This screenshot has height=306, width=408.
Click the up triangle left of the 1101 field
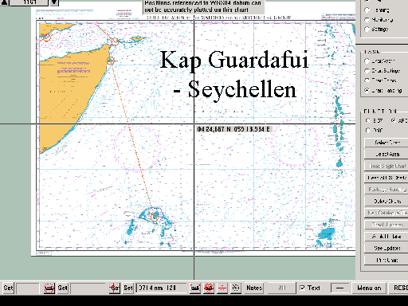[5, 2]
